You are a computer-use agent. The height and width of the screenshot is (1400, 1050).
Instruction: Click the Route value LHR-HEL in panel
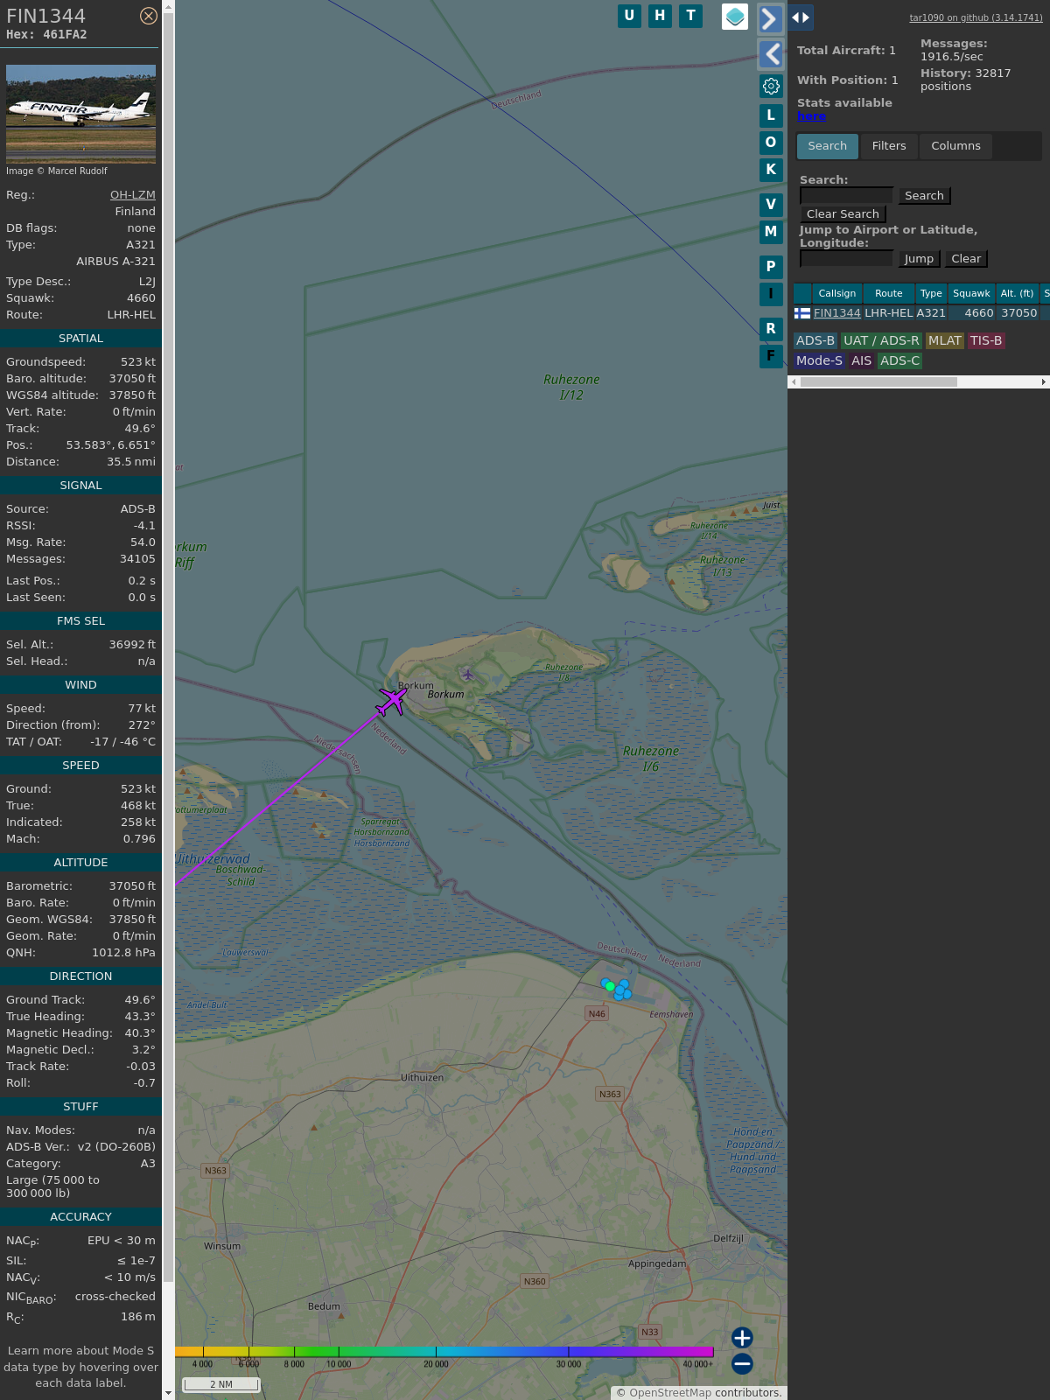coord(131,315)
